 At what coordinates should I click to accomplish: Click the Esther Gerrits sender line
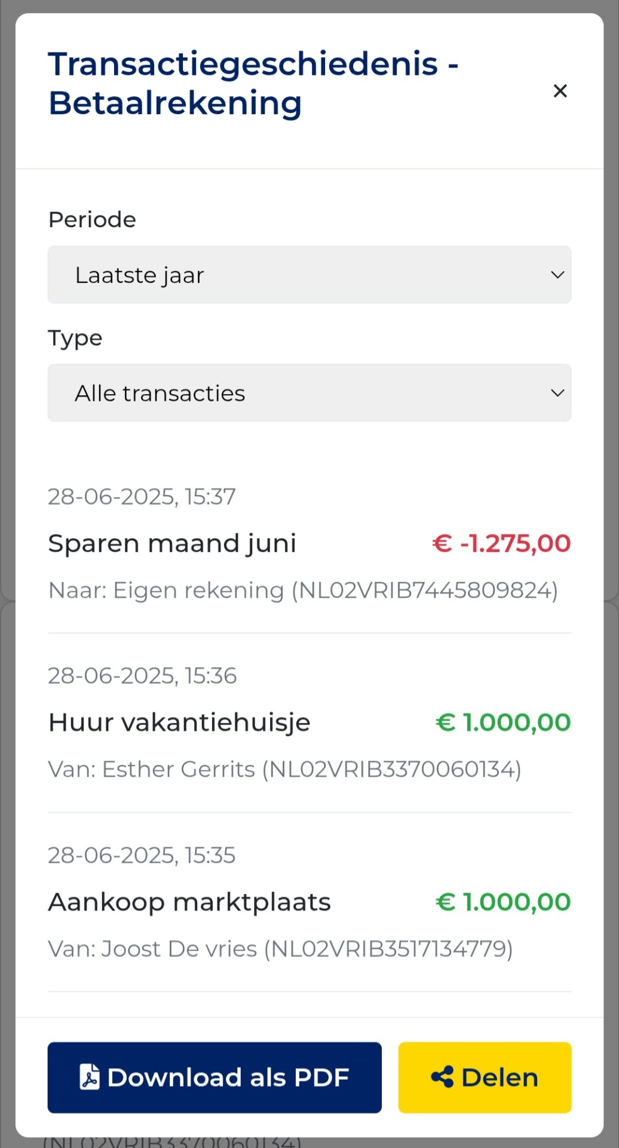pos(284,769)
